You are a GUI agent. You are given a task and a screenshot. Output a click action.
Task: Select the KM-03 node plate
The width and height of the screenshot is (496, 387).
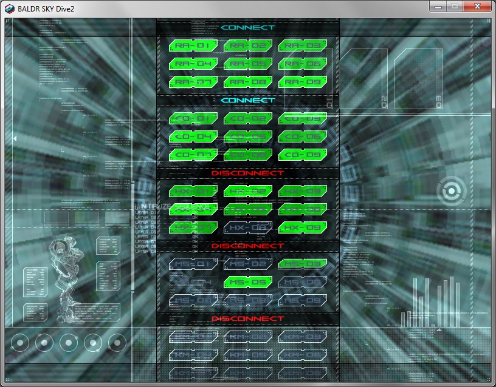(303, 337)
